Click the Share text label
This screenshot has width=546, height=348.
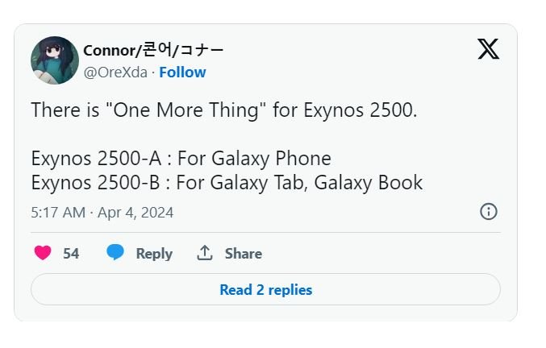click(x=243, y=253)
